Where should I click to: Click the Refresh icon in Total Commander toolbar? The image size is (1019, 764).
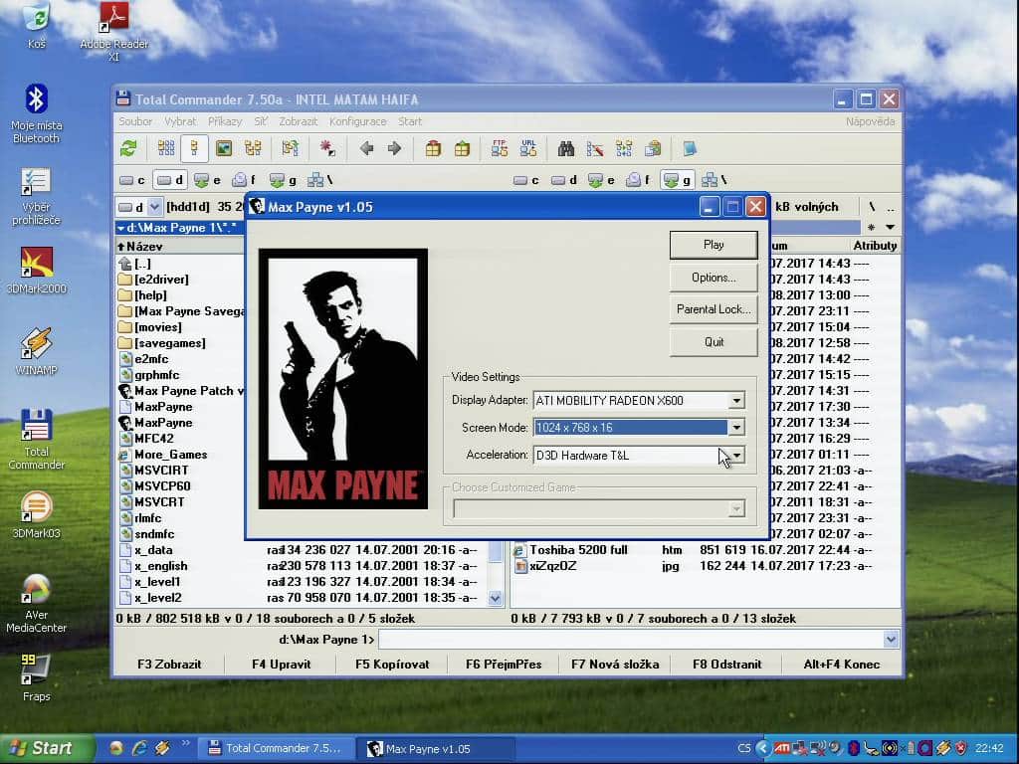128,149
